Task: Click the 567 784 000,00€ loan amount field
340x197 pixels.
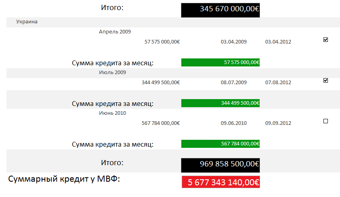Action: [161, 123]
